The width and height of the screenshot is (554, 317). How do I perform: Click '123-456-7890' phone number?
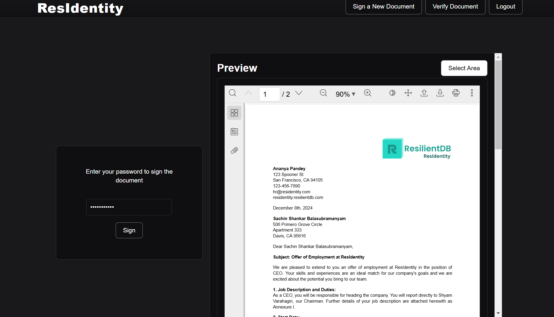pyautogui.click(x=286, y=186)
